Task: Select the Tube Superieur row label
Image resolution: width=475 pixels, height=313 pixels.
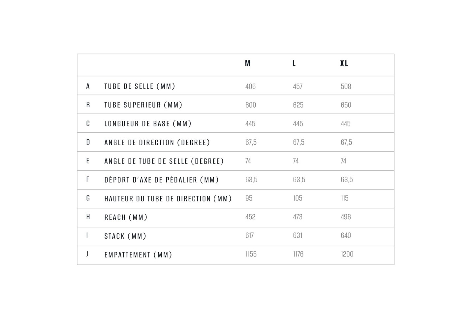Action: (143, 105)
